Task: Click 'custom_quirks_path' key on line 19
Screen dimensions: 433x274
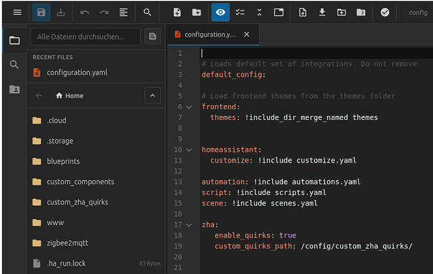Action: (253, 246)
